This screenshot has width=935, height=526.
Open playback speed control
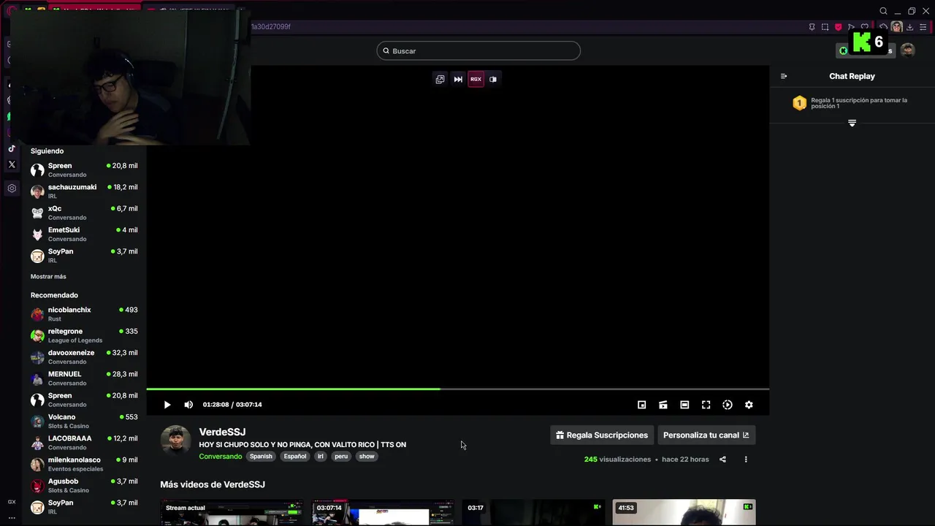(728, 405)
